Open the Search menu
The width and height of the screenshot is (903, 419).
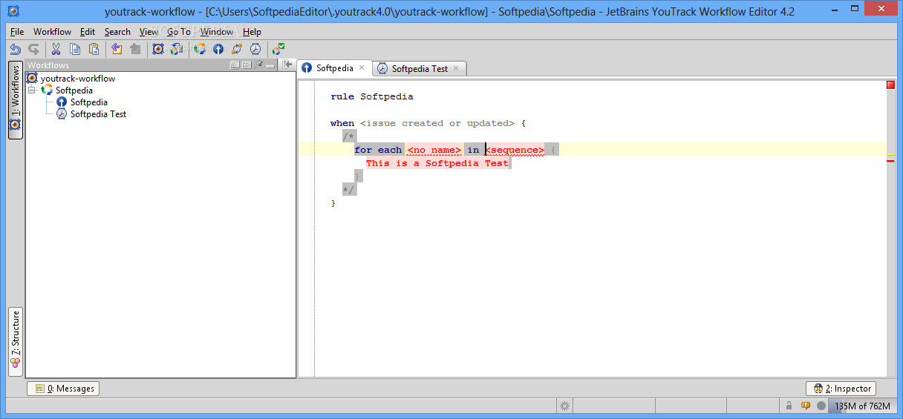(x=117, y=32)
